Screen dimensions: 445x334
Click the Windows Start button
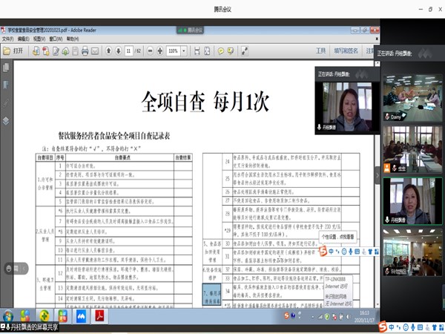pyautogui.click(x=9, y=316)
